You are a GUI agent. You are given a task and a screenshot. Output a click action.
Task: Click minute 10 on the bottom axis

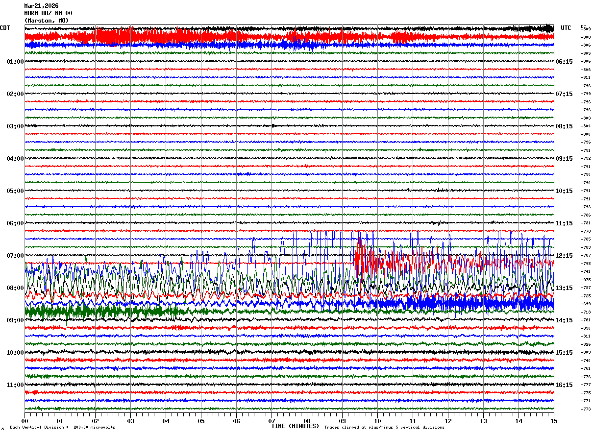[377, 421]
